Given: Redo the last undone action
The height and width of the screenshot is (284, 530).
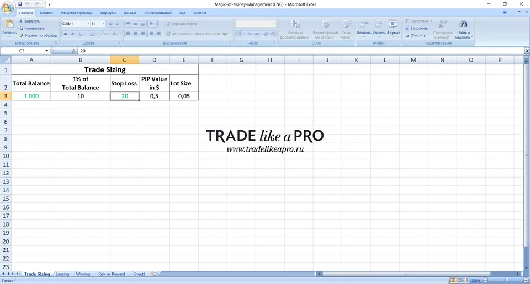Looking at the screenshot, I should coord(37,4).
